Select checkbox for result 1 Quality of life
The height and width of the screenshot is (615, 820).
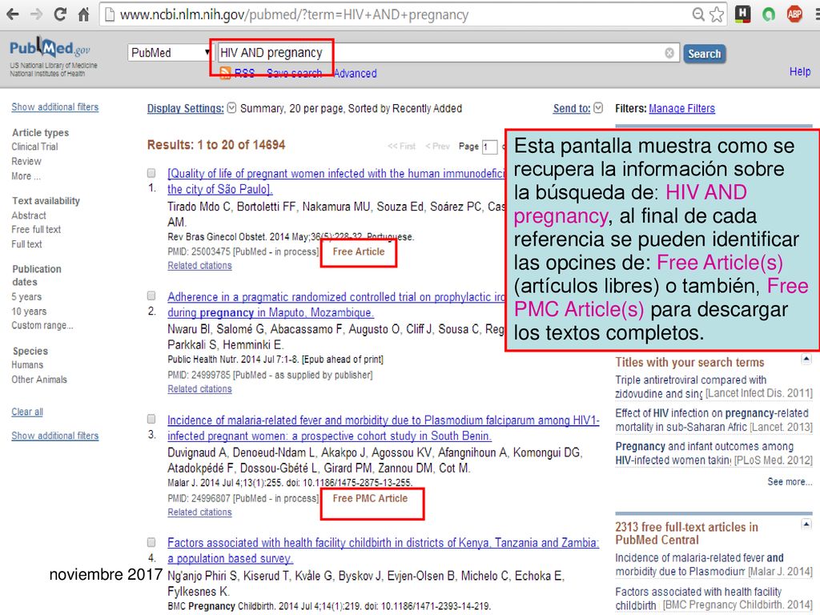pos(151,173)
